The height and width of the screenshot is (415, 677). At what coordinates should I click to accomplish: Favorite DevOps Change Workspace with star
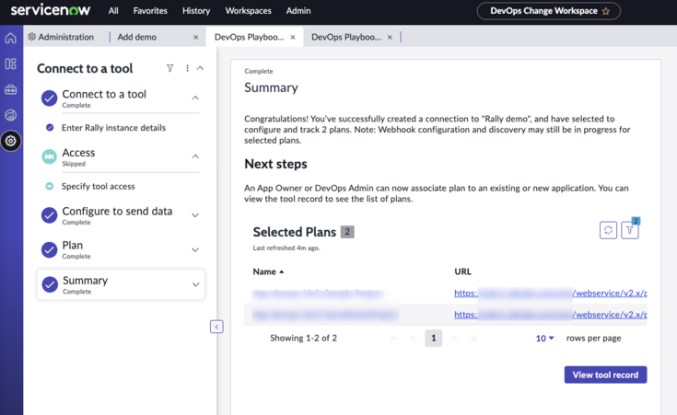606,11
